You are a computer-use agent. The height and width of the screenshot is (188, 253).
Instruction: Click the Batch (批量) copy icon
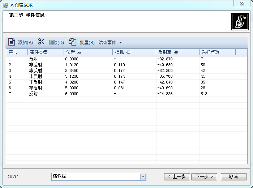pyautogui.click(x=73, y=42)
